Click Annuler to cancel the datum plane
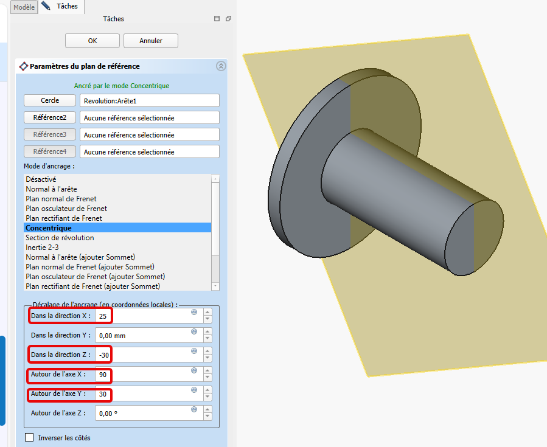The height and width of the screenshot is (447, 547). pos(151,41)
